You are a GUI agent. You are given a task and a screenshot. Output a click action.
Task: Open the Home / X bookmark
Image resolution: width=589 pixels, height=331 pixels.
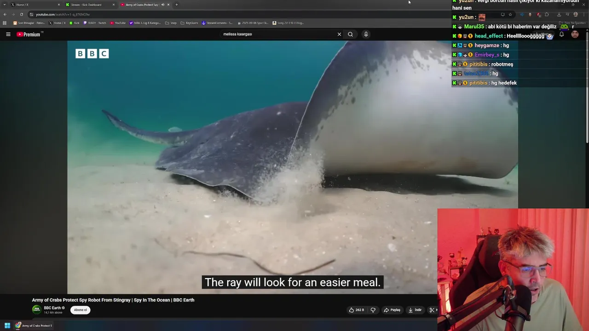pyautogui.click(x=58, y=23)
